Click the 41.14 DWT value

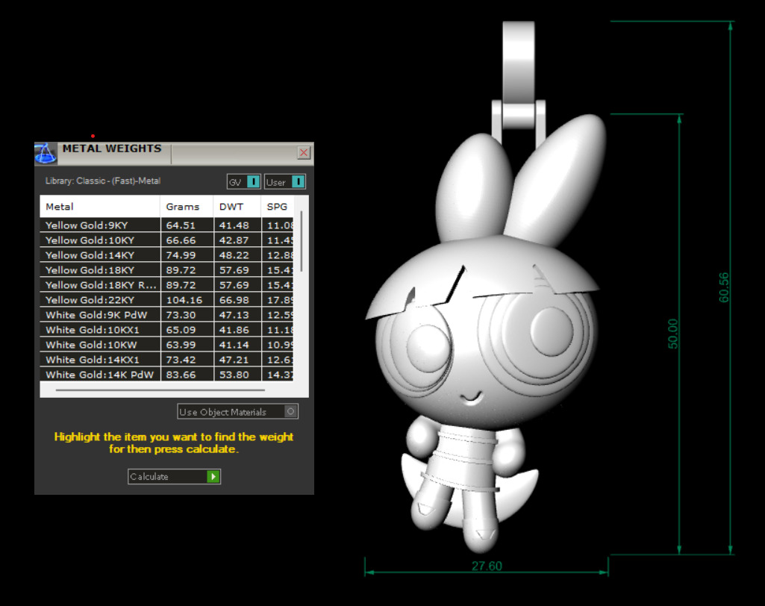pos(234,345)
